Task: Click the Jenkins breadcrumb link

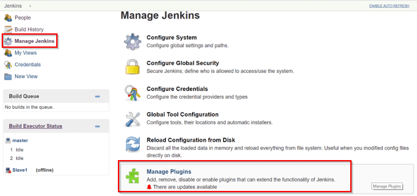Action: 13,6
